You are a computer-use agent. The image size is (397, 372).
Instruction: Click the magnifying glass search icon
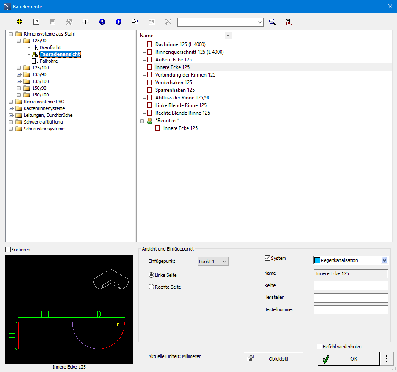[x=272, y=22]
